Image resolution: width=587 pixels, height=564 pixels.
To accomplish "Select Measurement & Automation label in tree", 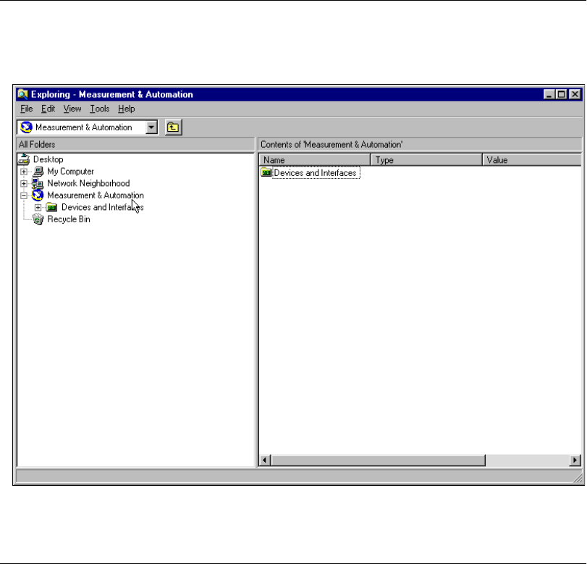I will (x=96, y=195).
